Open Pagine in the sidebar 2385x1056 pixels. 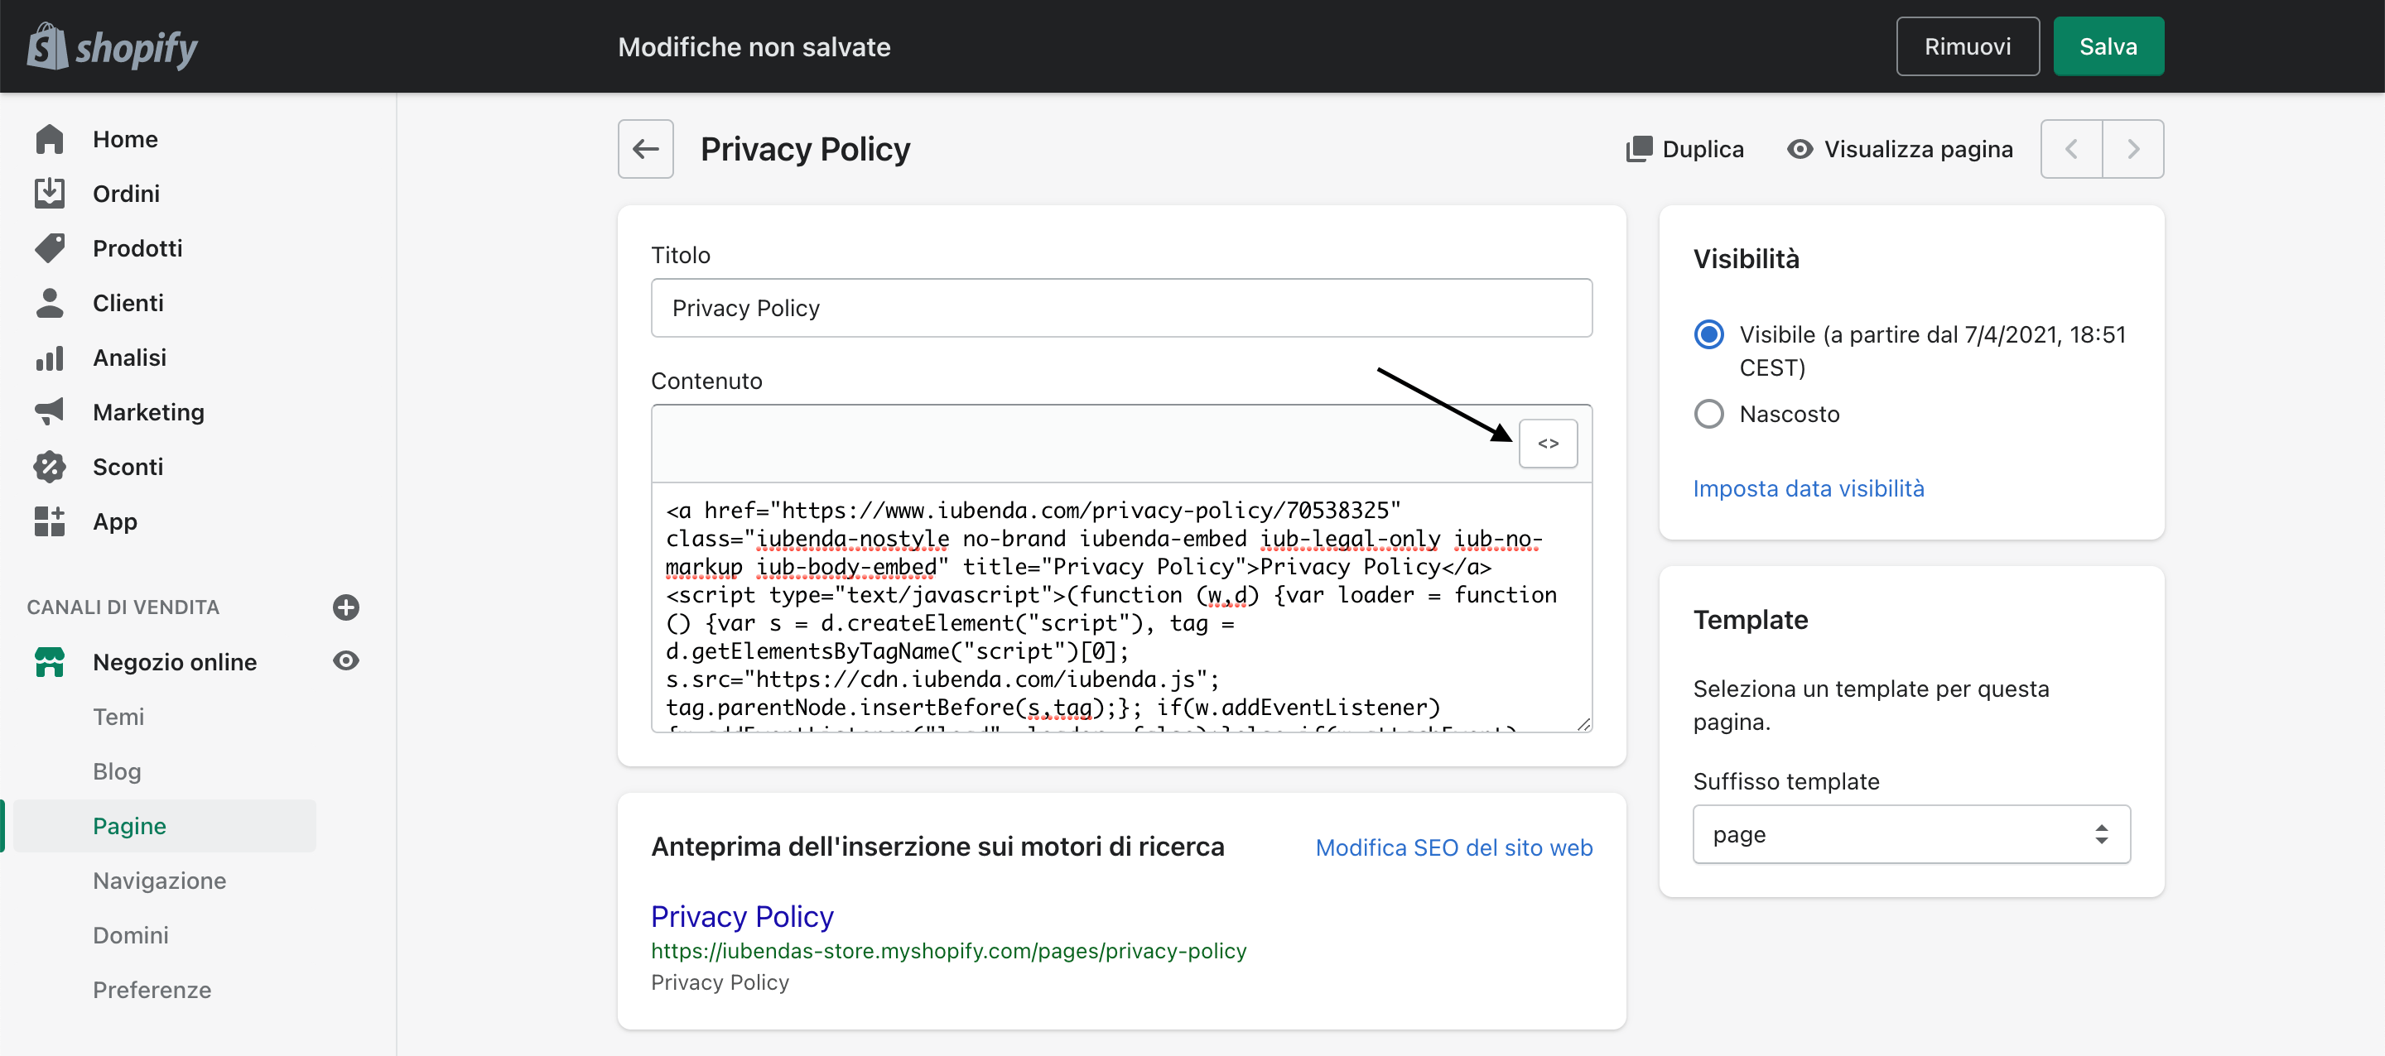click(130, 826)
